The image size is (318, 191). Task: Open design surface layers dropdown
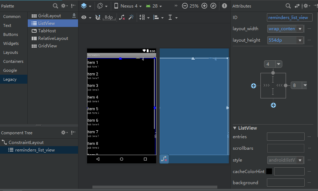(x=86, y=6)
